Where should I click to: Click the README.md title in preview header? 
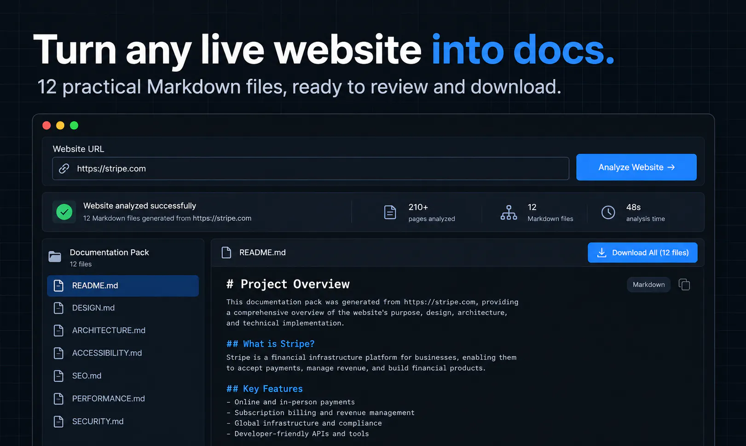point(262,252)
